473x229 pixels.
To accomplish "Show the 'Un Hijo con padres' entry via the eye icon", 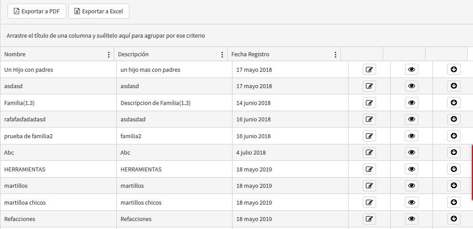I will click(411, 70).
